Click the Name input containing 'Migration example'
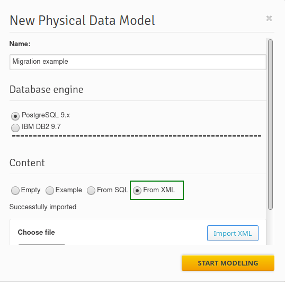 pos(138,62)
